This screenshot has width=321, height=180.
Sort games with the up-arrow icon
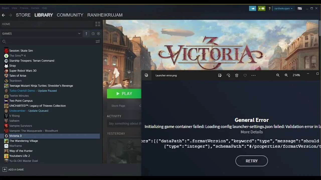tap(86, 33)
